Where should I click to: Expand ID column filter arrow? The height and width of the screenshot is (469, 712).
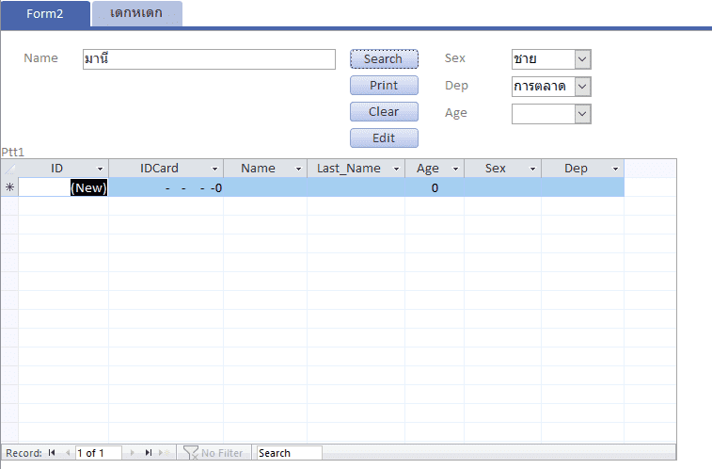(100, 169)
